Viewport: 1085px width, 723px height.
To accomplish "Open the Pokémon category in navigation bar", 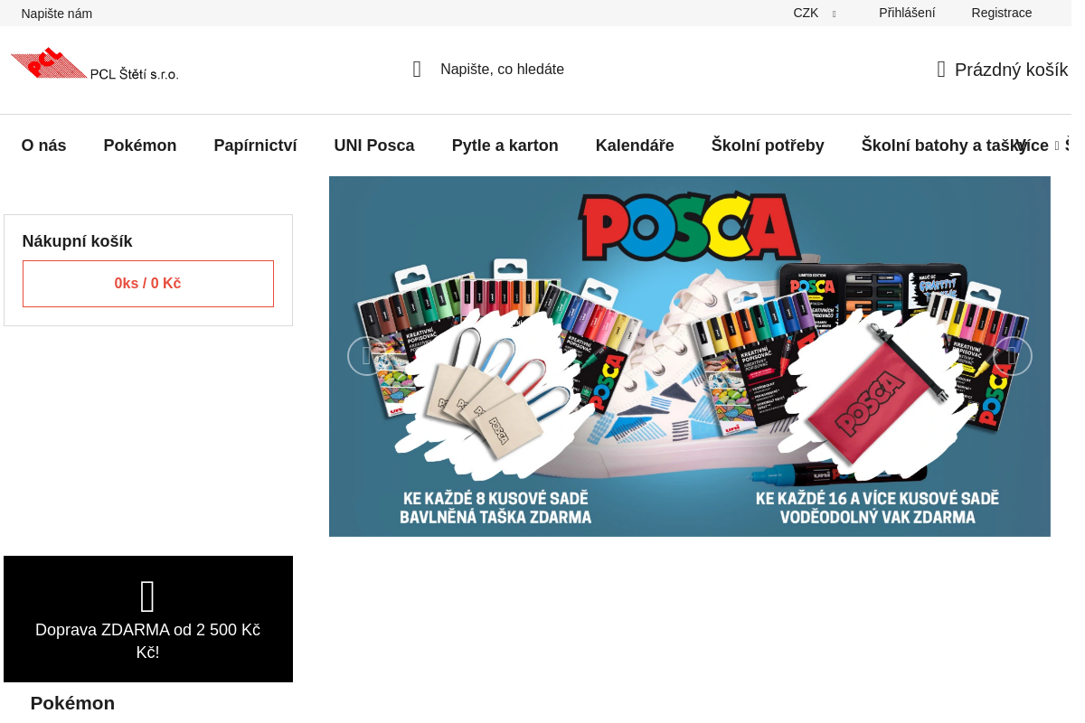I will 140,146.
